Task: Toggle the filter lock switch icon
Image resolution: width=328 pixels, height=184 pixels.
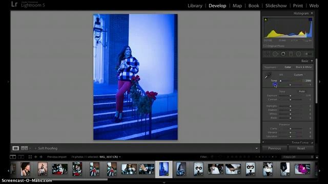Action: [x=317, y=157]
